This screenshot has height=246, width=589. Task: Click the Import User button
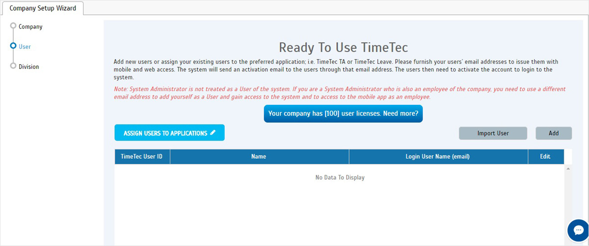tap(493, 133)
